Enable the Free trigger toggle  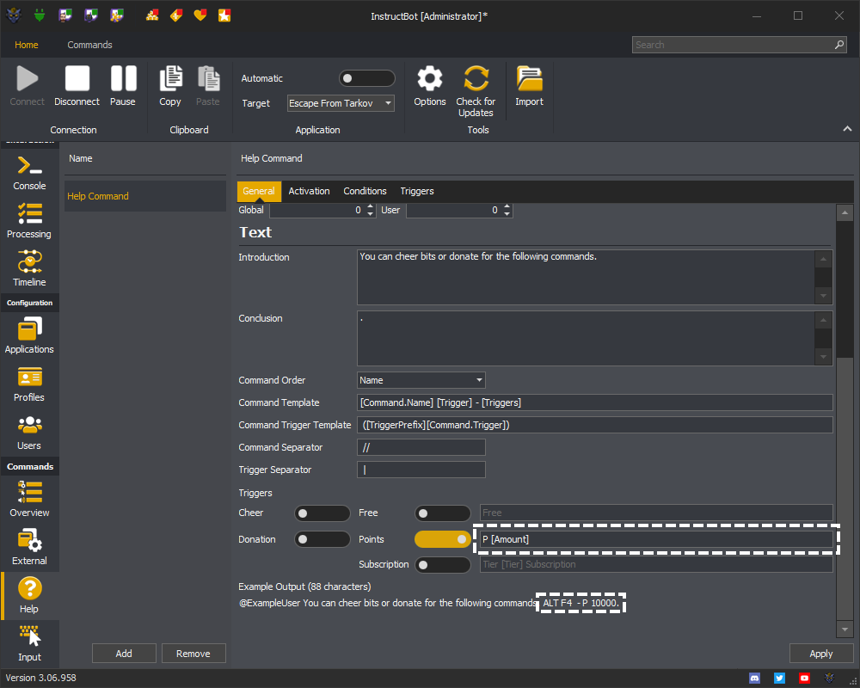pyautogui.click(x=443, y=513)
